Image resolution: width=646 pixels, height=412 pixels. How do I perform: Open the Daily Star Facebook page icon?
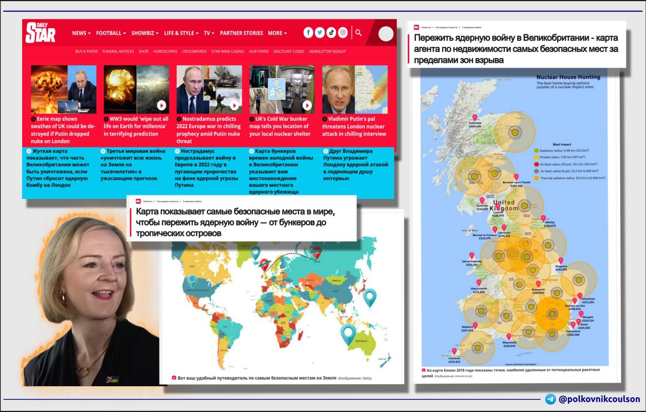click(308, 33)
